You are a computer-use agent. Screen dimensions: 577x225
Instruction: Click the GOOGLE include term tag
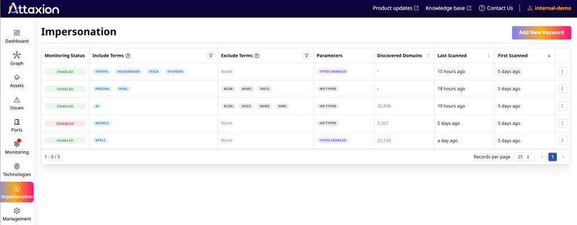point(102,123)
